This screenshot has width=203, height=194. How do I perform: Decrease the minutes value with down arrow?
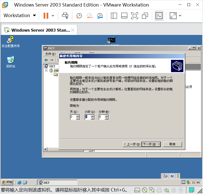(x=107, y=118)
